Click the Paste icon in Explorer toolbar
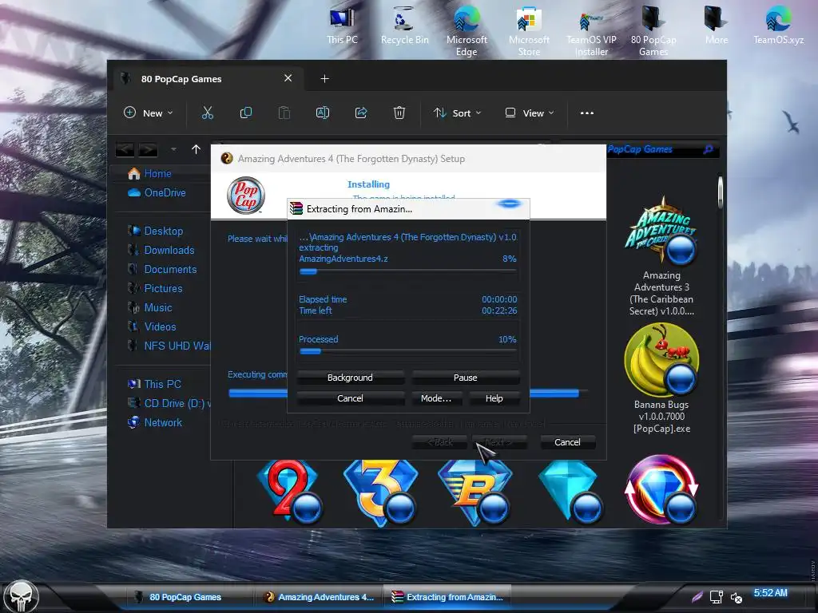 [284, 113]
